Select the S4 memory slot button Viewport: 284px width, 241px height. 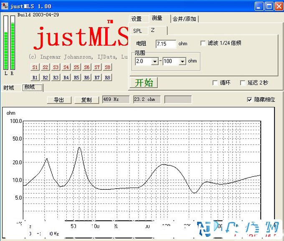click(x=66, y=67)
